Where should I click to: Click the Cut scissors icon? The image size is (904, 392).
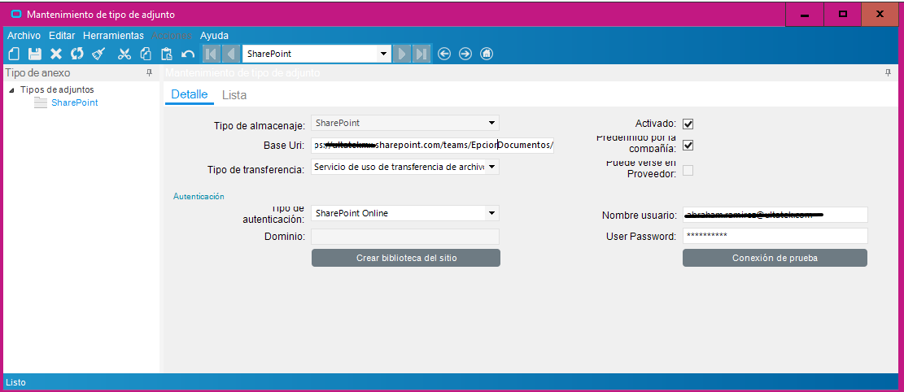point(124,54)
